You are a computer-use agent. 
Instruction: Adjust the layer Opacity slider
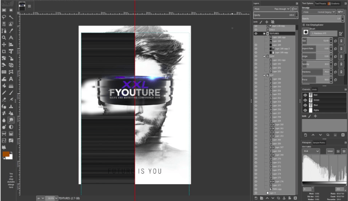pos(275,15)
